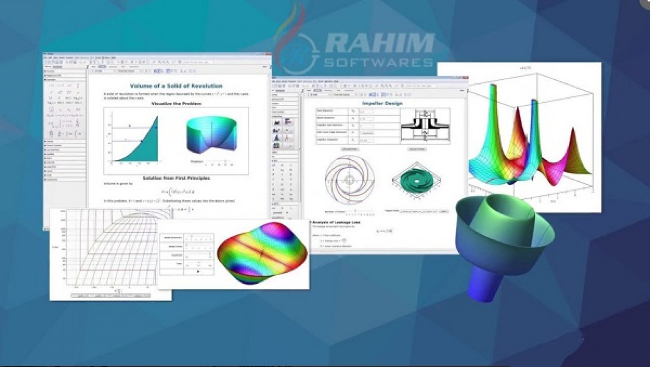
Task: Click the "Volume of a Solid of Revolution" heading
Action: pyautogui.click(x=176, y=86)
